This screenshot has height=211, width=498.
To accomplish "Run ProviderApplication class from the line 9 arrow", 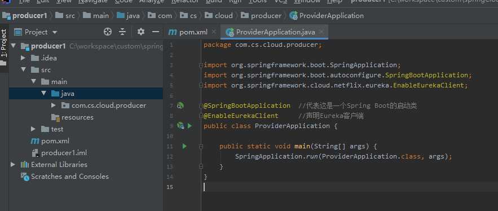I will pos(189,126).
